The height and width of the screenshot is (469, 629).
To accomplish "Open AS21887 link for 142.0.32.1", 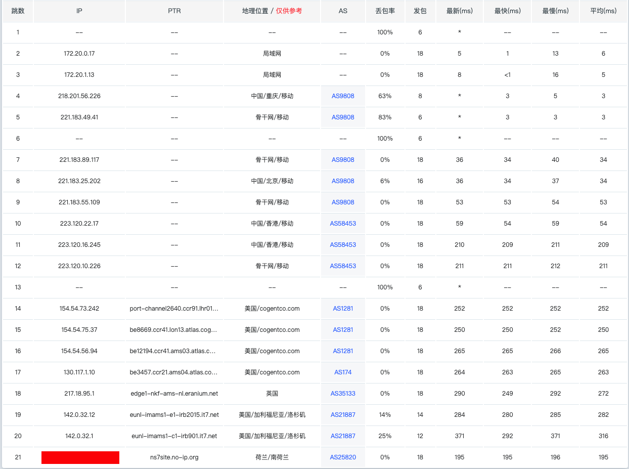I will pos(343,436).
